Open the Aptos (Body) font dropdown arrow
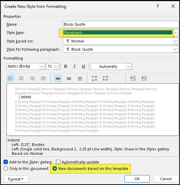 [42, 66]
